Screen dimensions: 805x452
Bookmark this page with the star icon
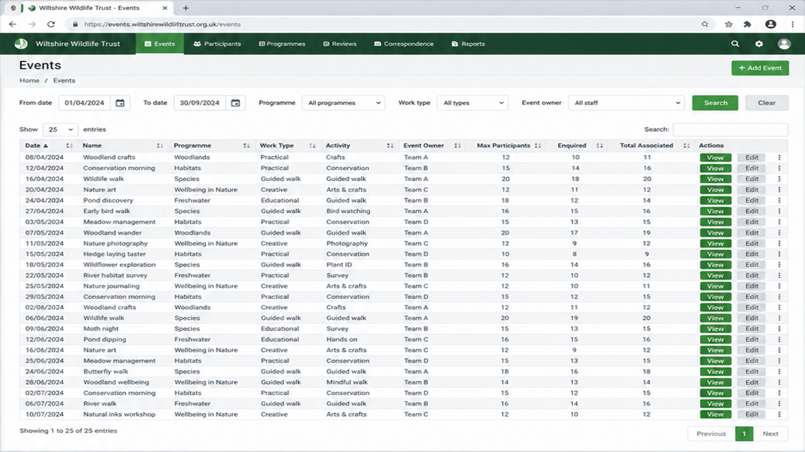[x=729, y=24]
